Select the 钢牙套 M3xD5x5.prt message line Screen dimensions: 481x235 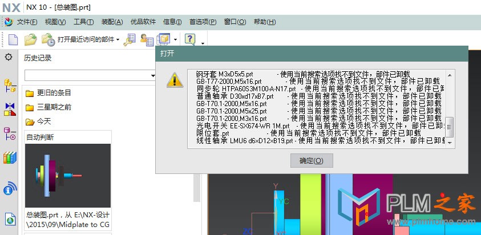pyautogui.click(x=303, y=74)
